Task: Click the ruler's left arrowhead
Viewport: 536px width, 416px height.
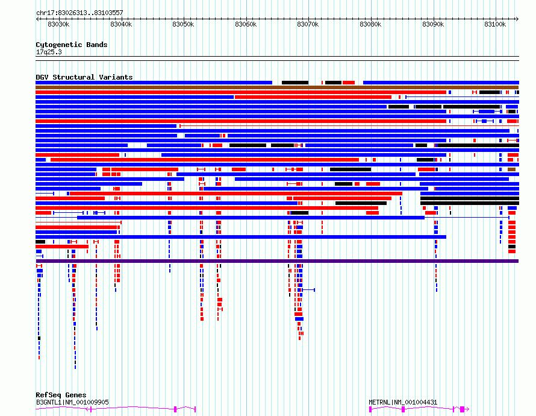Action: click(x=37, y=19)
